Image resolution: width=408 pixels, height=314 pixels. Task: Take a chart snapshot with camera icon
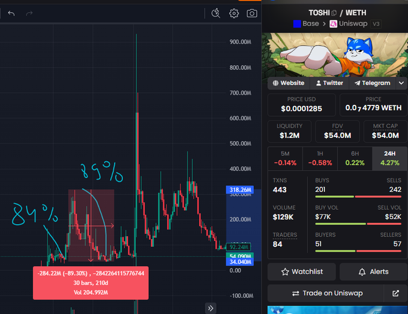[x=252, y=13]
